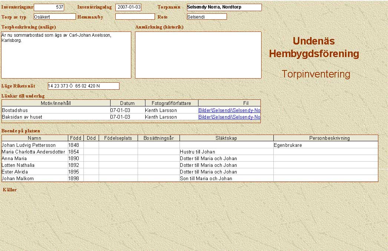
Task: Select the Inventeringsdag date field
Action: [x=128, y=7]
